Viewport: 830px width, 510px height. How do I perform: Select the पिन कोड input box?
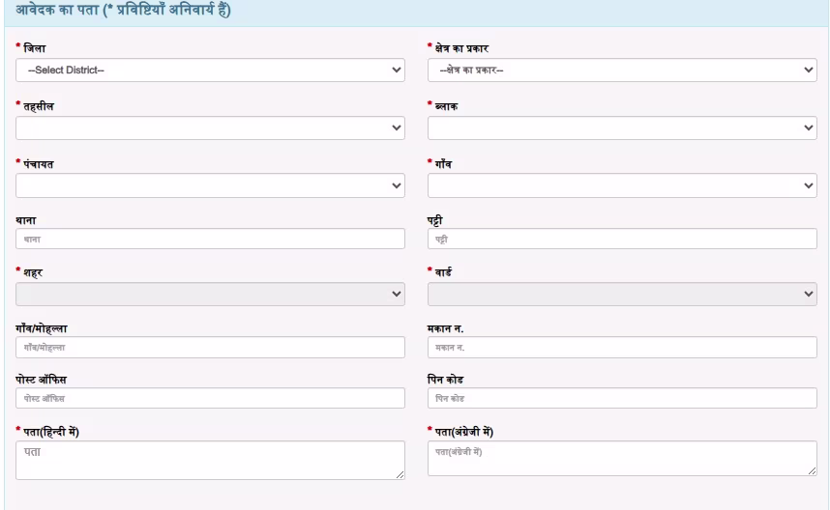[x=622, y=398]
